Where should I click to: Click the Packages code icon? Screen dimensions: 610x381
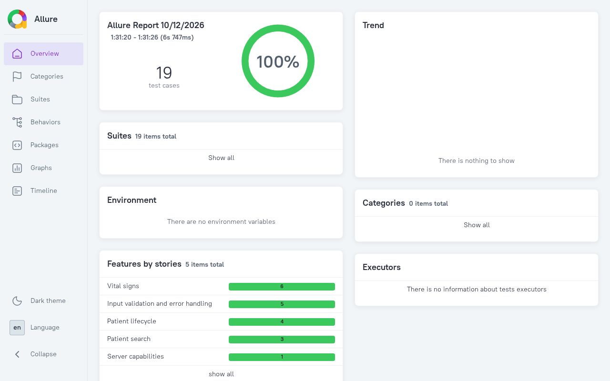coord(17,145)
